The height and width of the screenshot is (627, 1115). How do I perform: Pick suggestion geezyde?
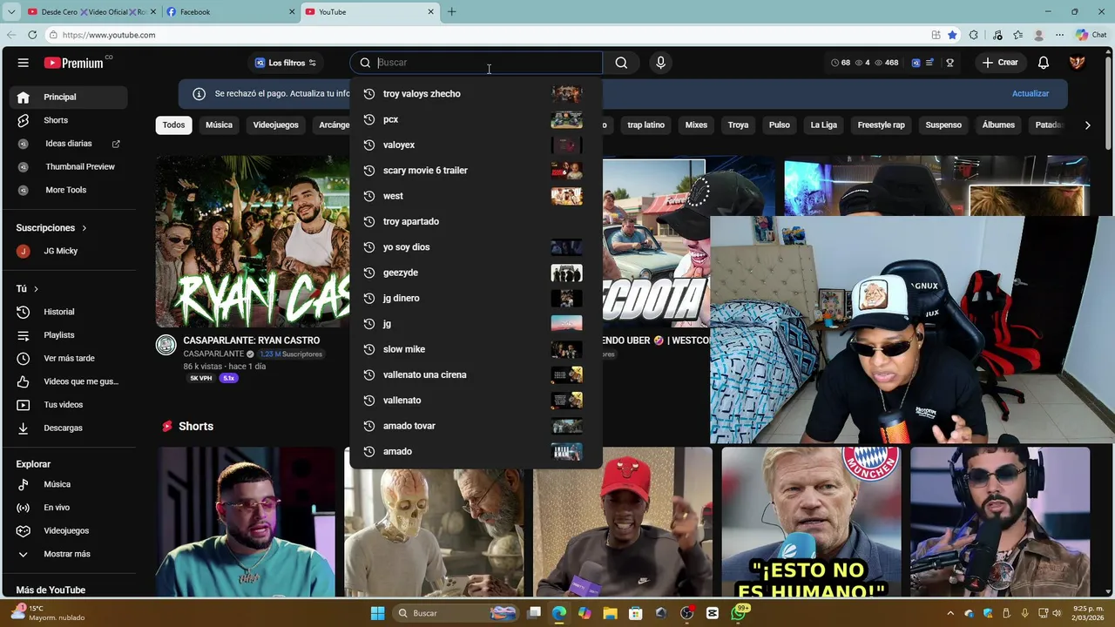pyautogui.click(x=475, y=273)
